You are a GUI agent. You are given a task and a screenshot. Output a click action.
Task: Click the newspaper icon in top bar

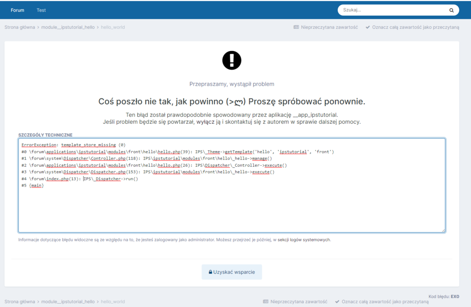296,27
